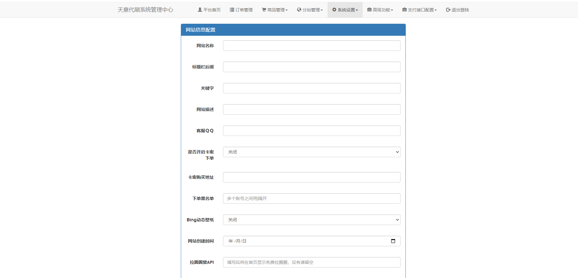
Task: Focus the 网站名称 text field
Action: click(x=311, y=46)
